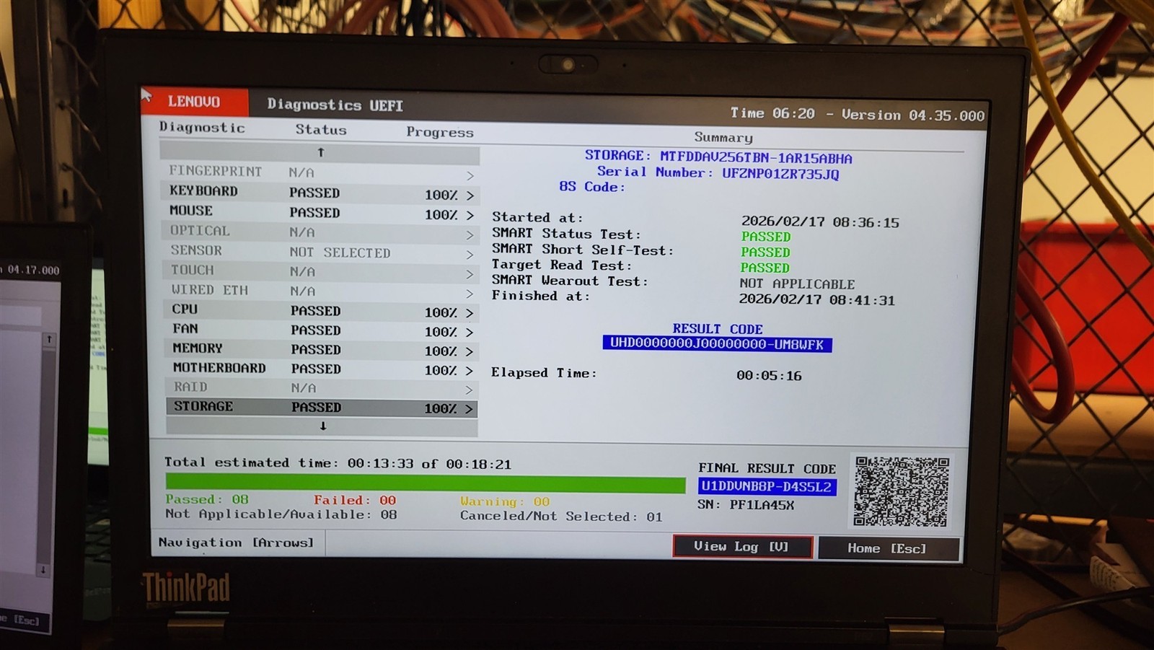Select the highlighted STORAGE diagnostic row
This screenshot has width=1154, height=650.
click(322, 408)
